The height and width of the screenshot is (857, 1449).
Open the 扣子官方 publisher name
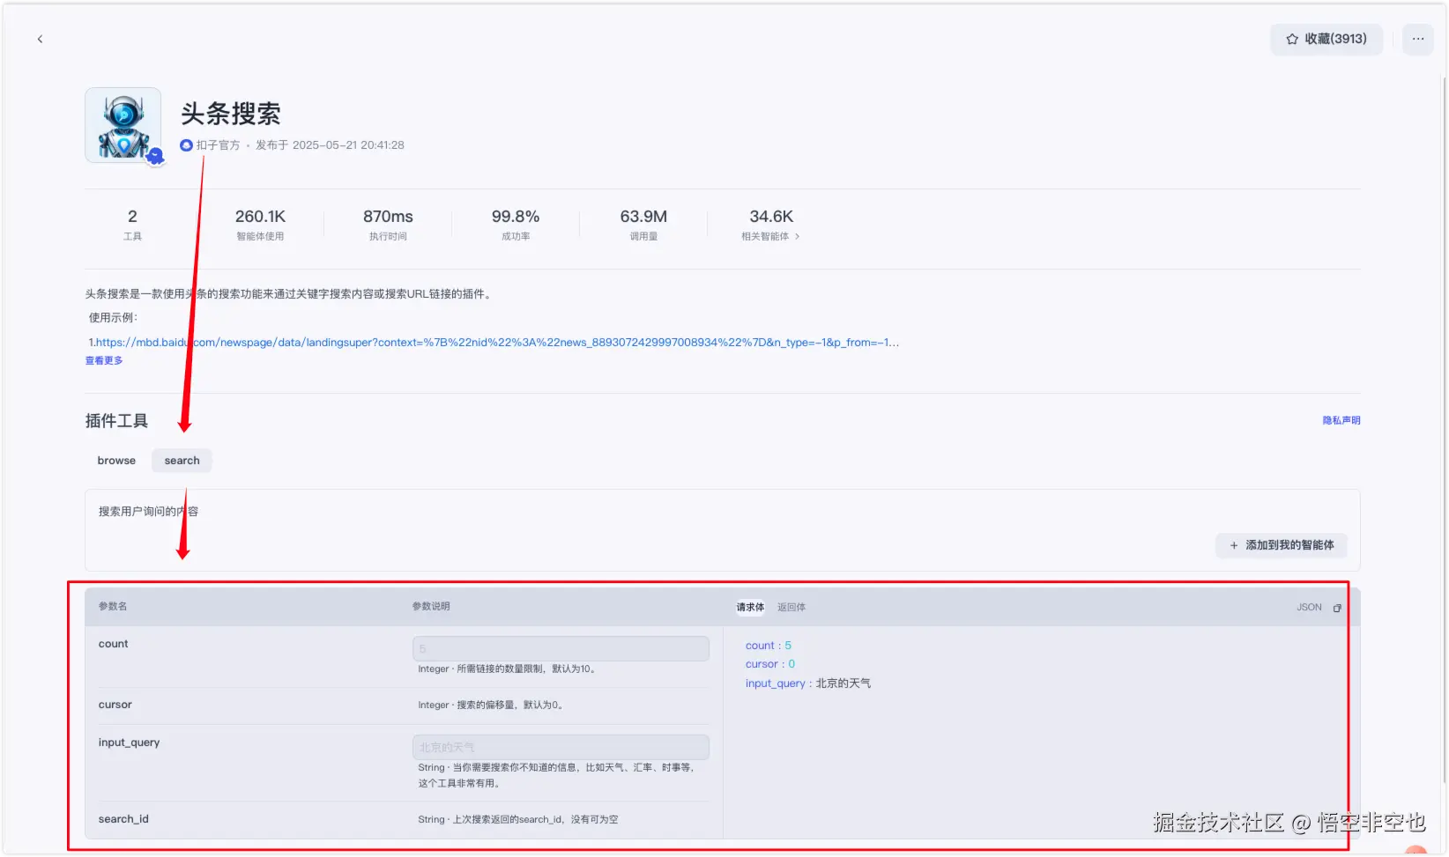click(218, 145)
